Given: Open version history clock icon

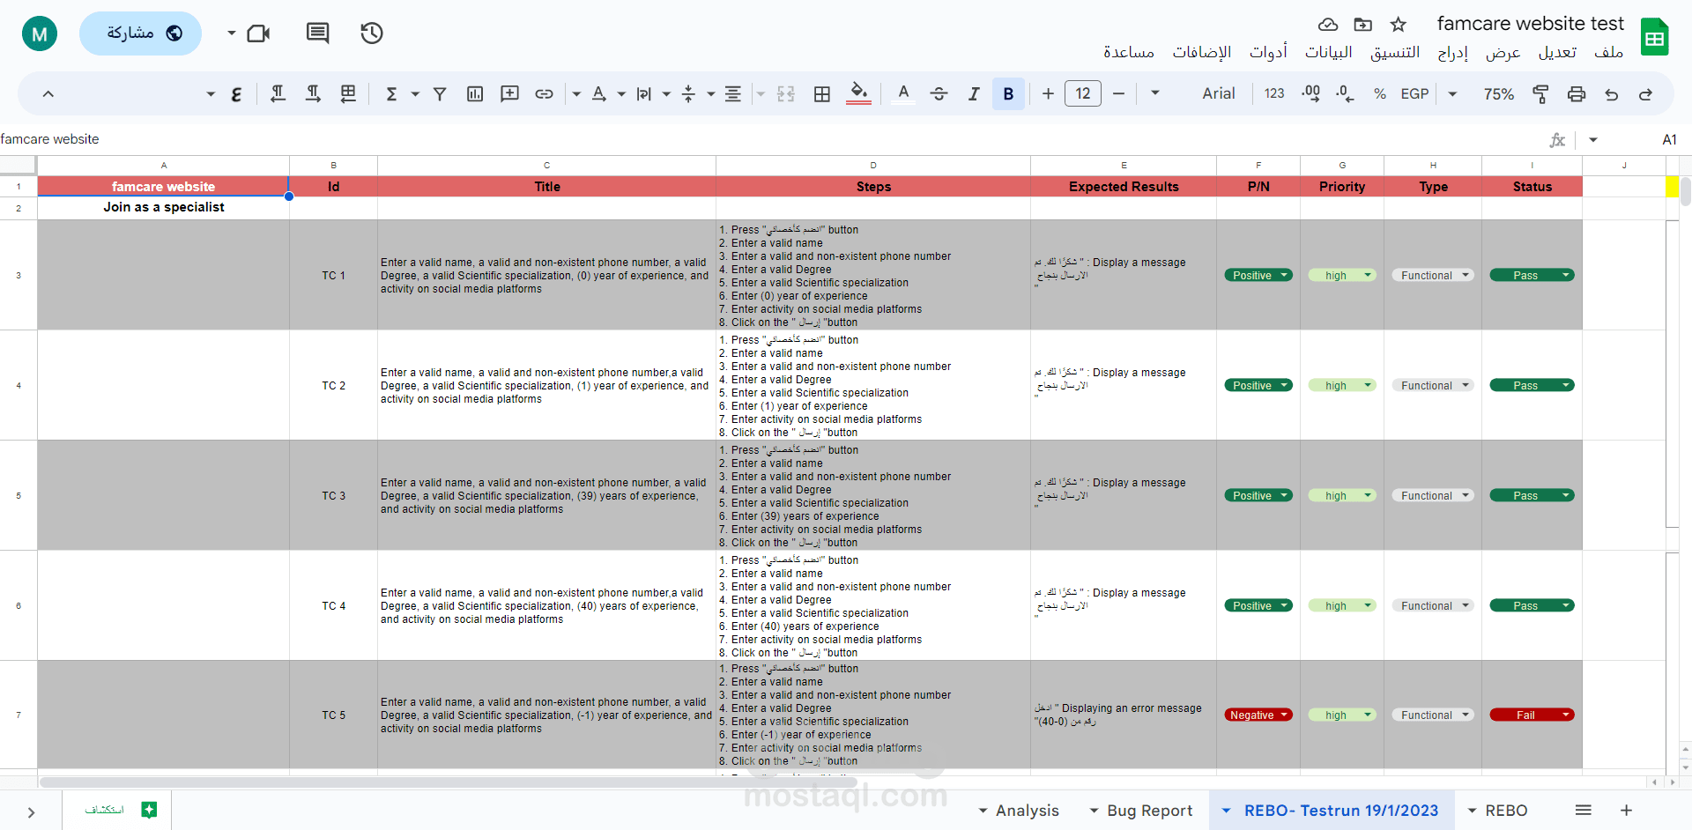Looking at the screenshot, I should [372, 33].
